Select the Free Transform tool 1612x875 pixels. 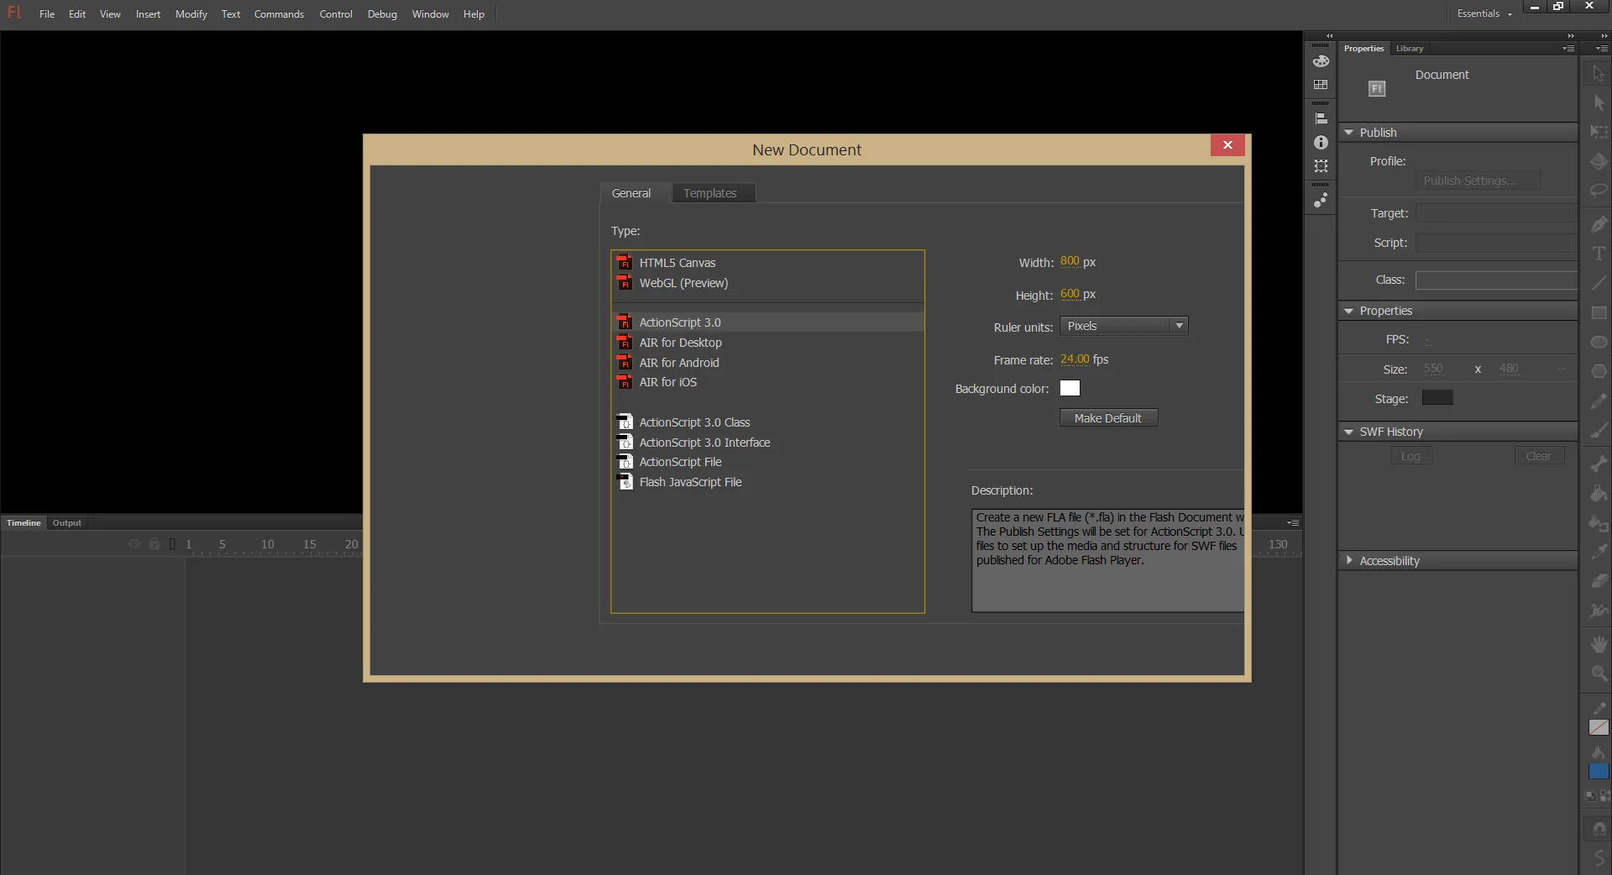(x=1599, y=132)
